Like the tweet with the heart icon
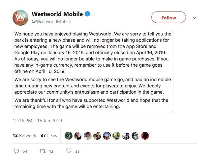The width and height of the screenshot is (210, 162). tap(69, 151)
